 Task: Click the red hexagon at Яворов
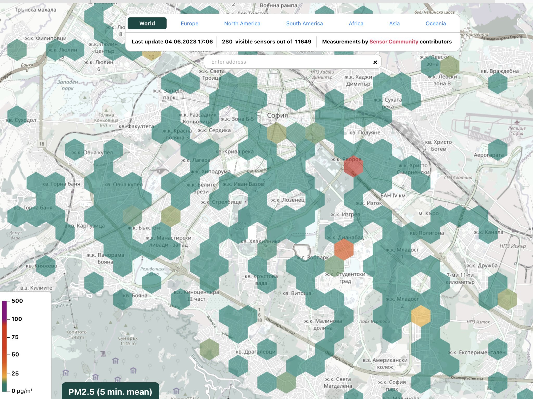353,166
